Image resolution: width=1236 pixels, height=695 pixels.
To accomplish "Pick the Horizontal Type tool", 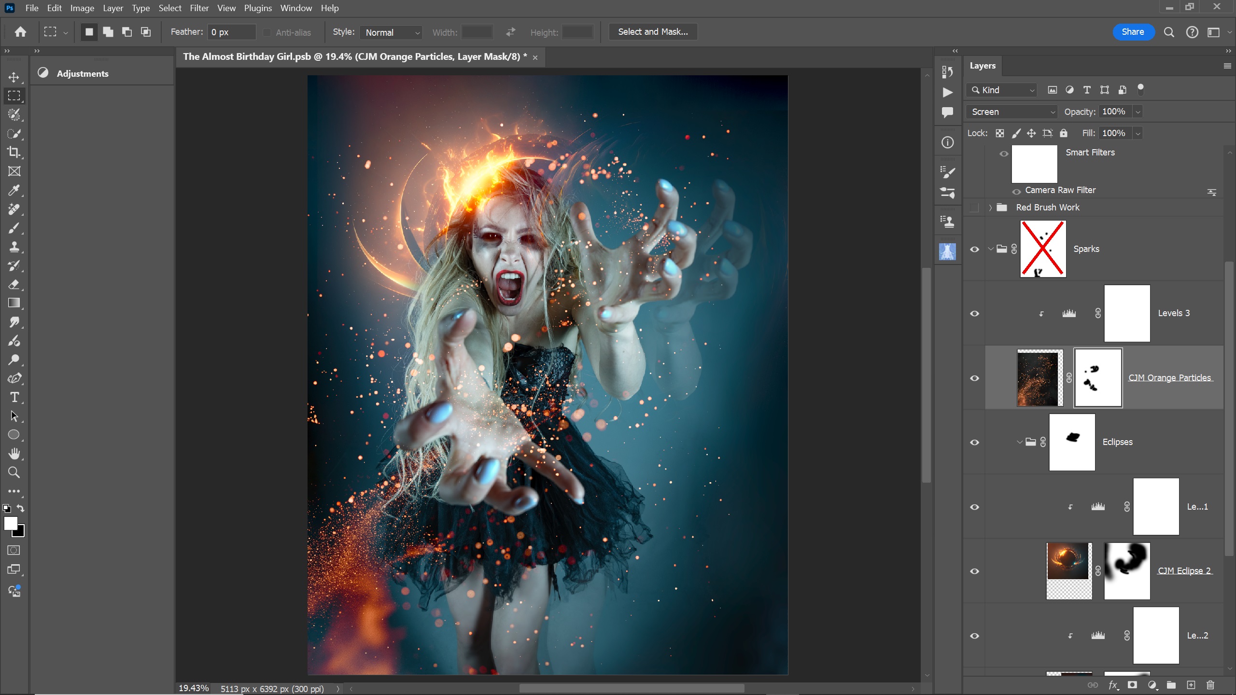I will click(x=14, y=397).
